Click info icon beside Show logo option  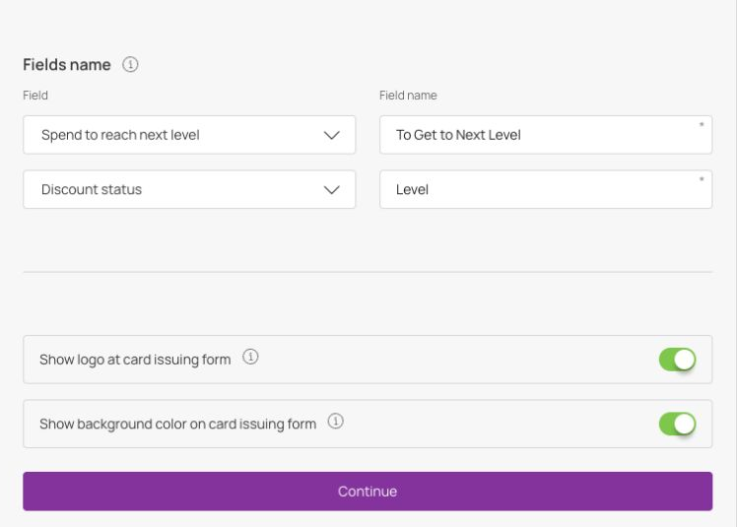250,357
